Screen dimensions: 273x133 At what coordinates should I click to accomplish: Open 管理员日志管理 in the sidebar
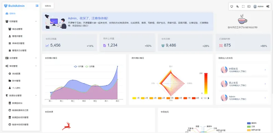(21, 51)
